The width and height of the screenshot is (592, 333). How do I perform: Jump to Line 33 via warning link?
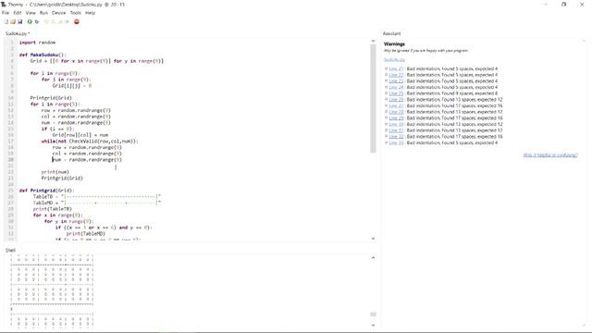[396, 142]
